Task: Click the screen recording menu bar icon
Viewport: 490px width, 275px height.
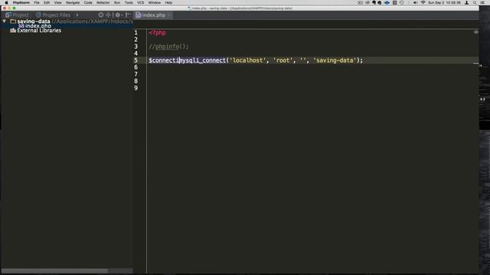Action: [x=360, y=2]
